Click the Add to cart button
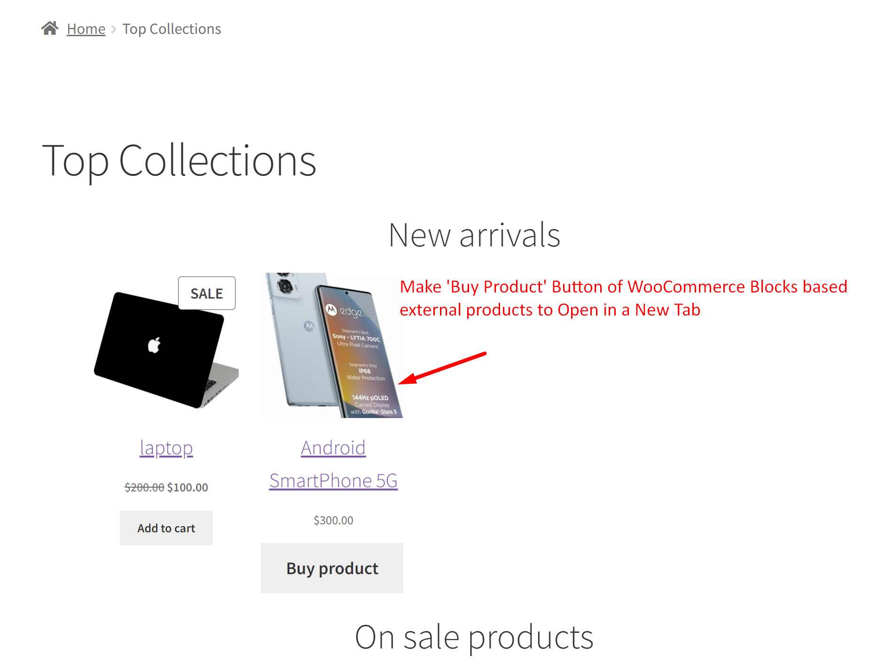Viewport: 878px width, 671px height. (166, 528)
